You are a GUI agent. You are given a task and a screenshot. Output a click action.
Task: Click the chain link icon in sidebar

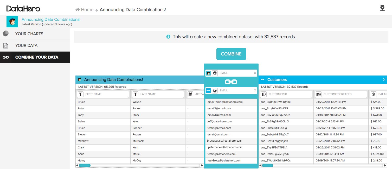click(x=6, y=57)
